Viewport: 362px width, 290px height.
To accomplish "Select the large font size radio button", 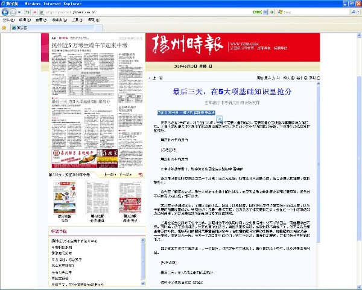I will 292,78.
